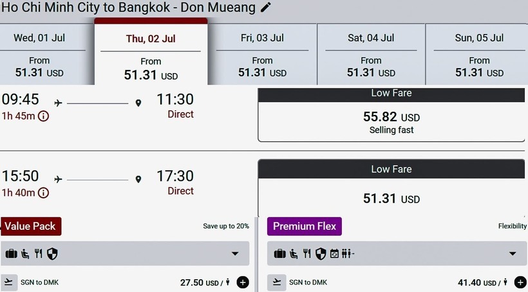Image resolution: width=528 pixels, height=292 pixels.
Task: Click the baggage icon in Value Pack details
Action: pyautogui.click(x=11, y=254)
